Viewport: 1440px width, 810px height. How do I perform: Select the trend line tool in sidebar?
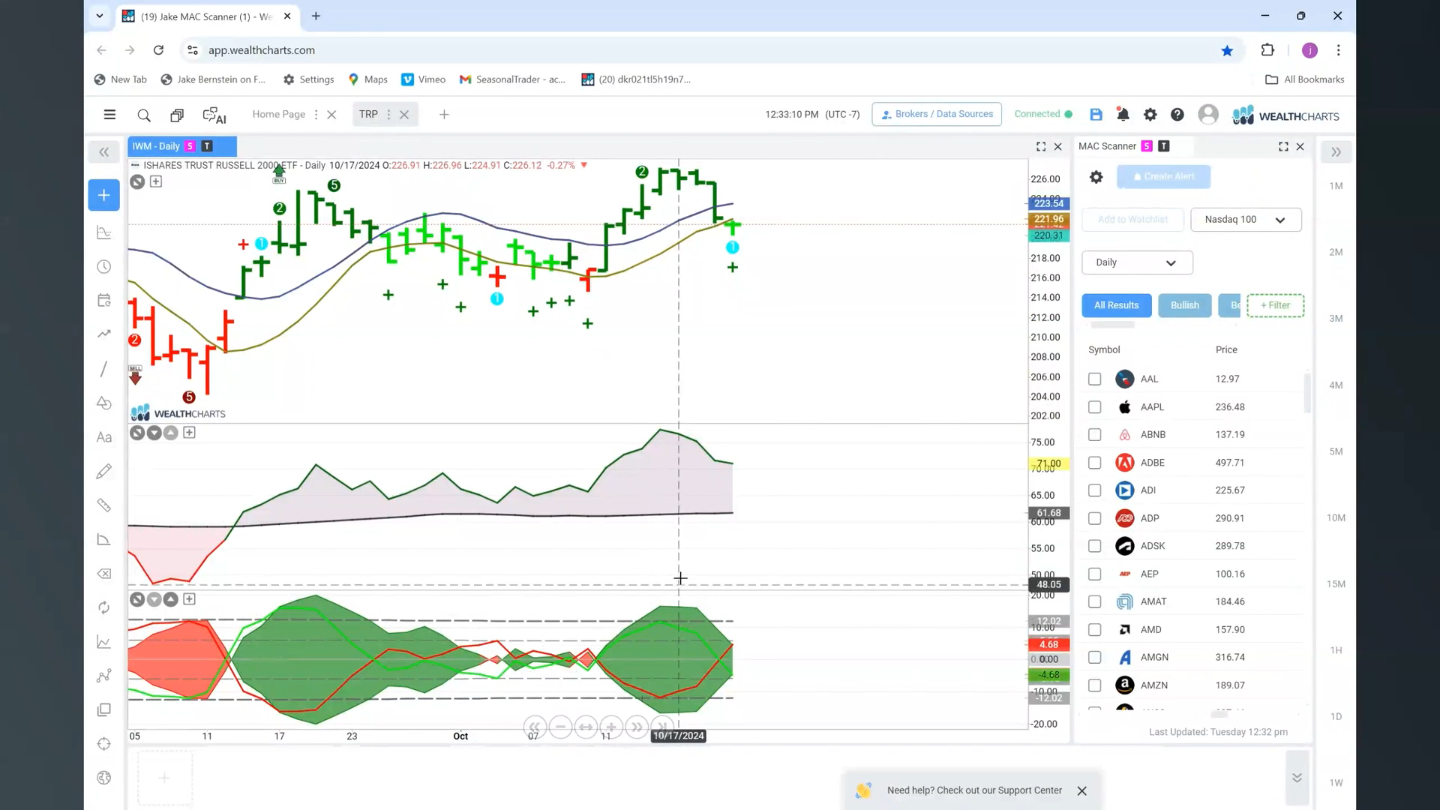(104, 334)
